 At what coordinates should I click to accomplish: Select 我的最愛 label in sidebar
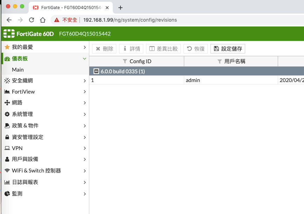[x=22, y=47]
